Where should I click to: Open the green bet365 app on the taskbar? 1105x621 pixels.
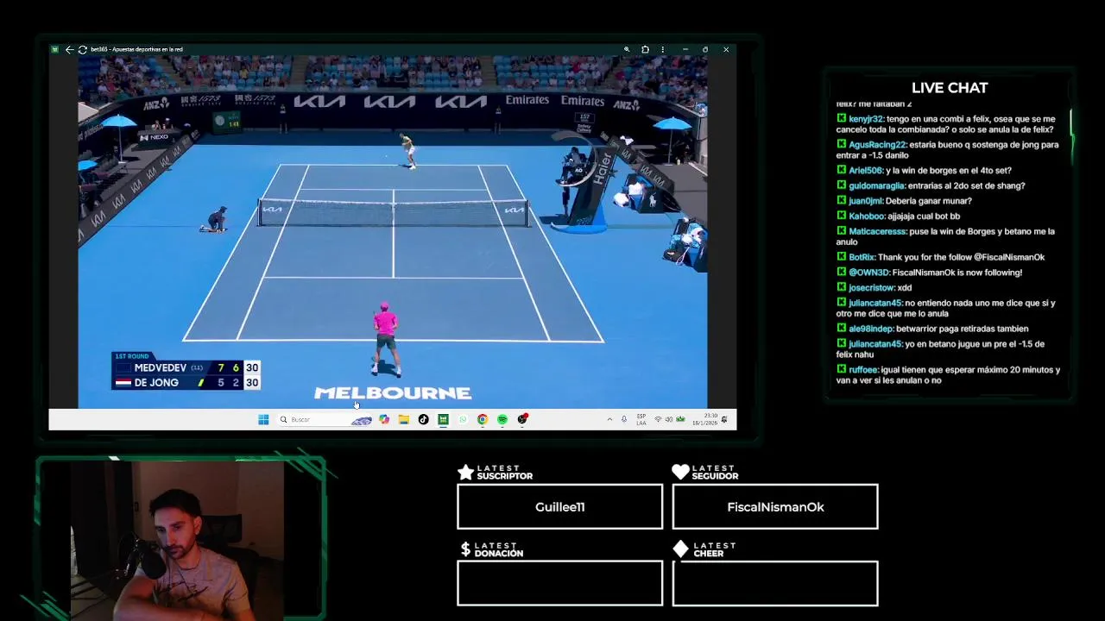pyautogui.click(x=443, y=419)
